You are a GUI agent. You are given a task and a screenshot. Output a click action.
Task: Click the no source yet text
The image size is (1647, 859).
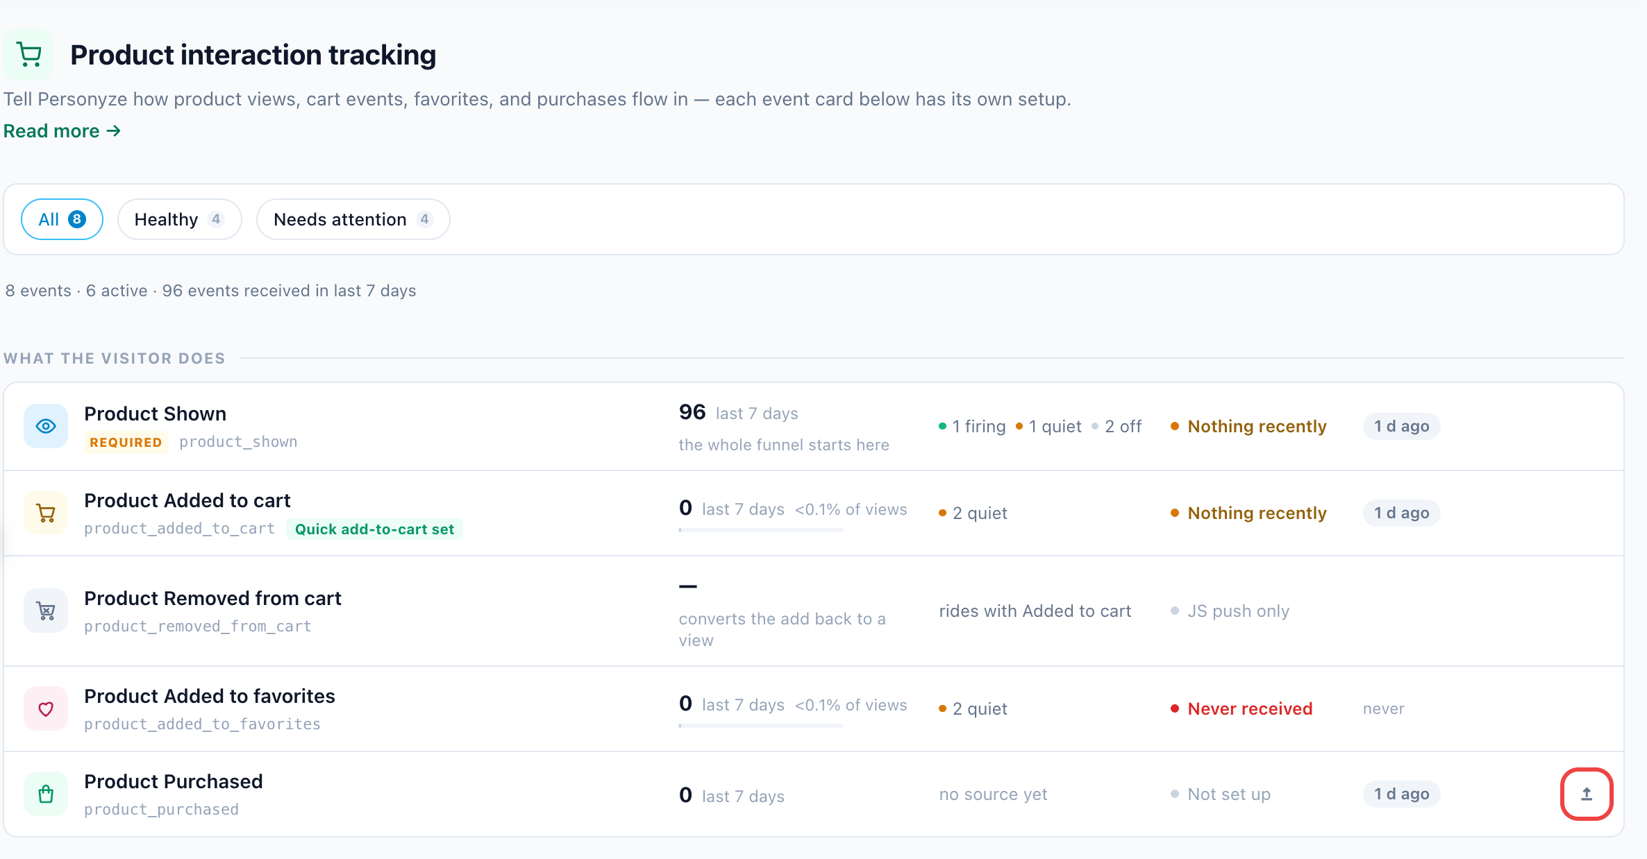[x=993, y=794]
